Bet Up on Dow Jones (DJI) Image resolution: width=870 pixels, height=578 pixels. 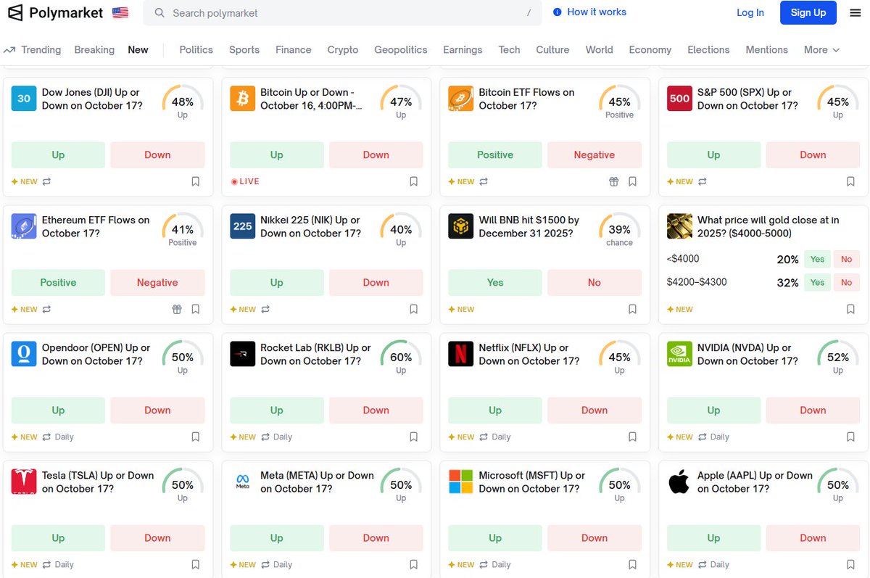point(58,154)
